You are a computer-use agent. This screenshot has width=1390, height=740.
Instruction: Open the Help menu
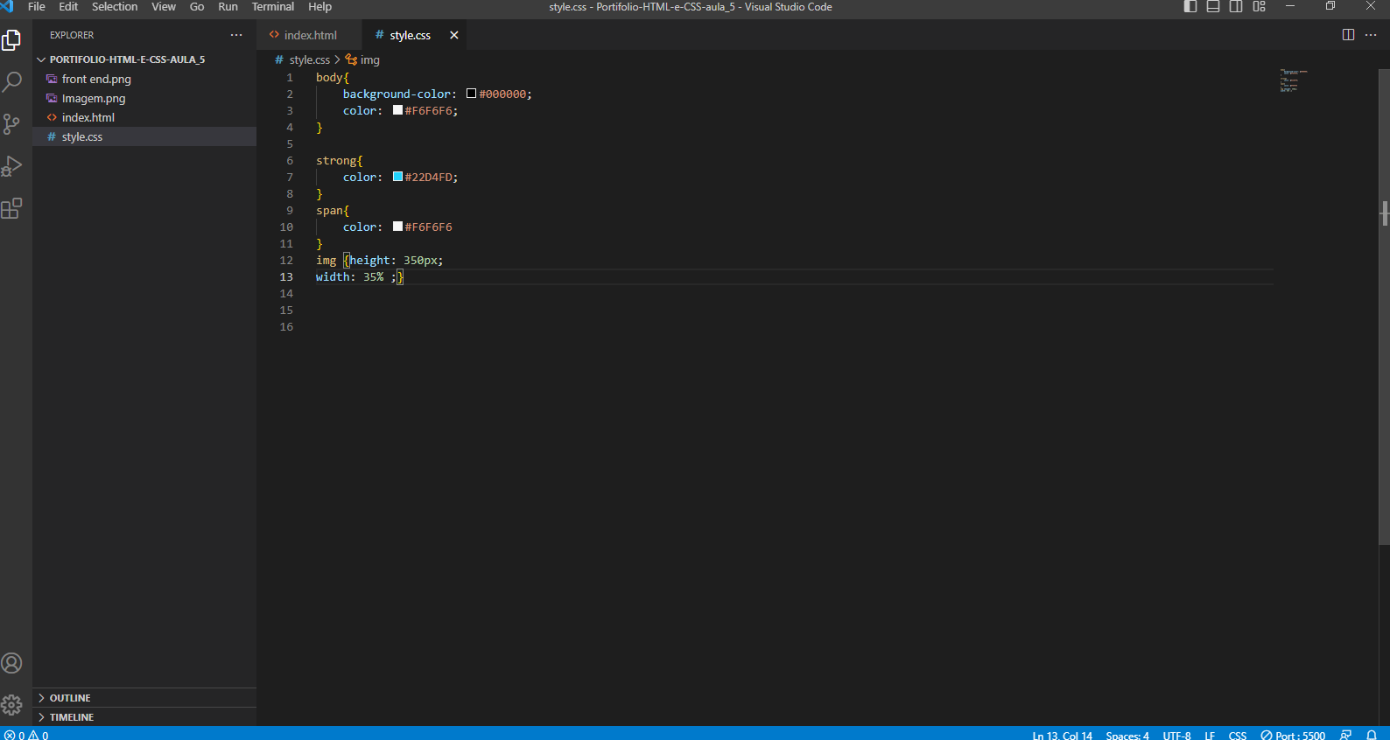(319, 7)
